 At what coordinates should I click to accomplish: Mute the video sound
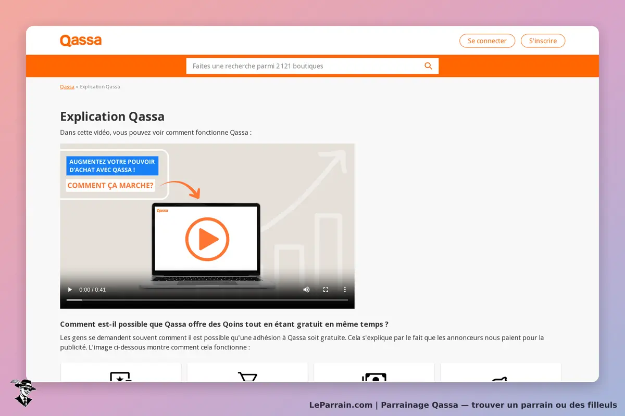click(x=307, y=290)
